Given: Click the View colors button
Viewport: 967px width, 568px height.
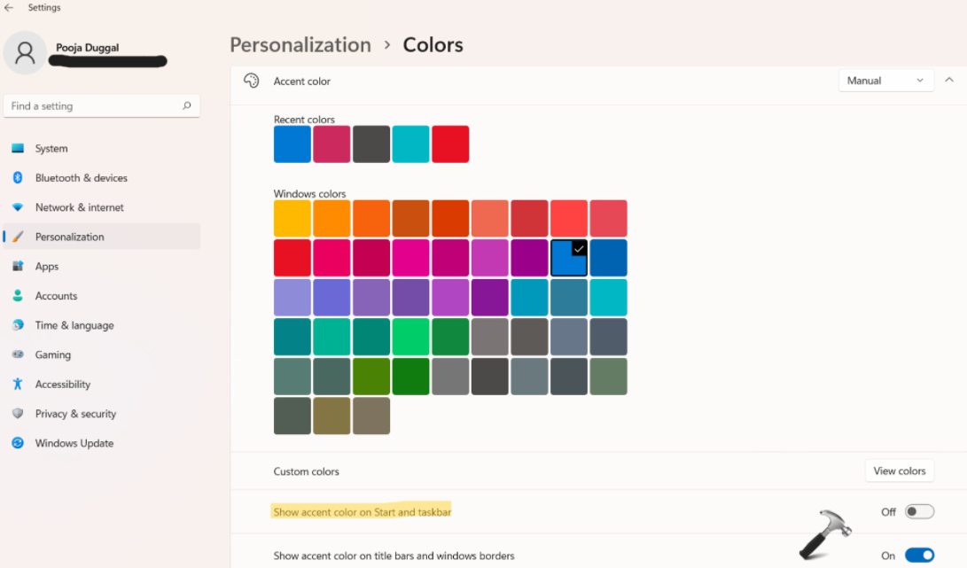Looking at the screenshot, I should 899,471.
